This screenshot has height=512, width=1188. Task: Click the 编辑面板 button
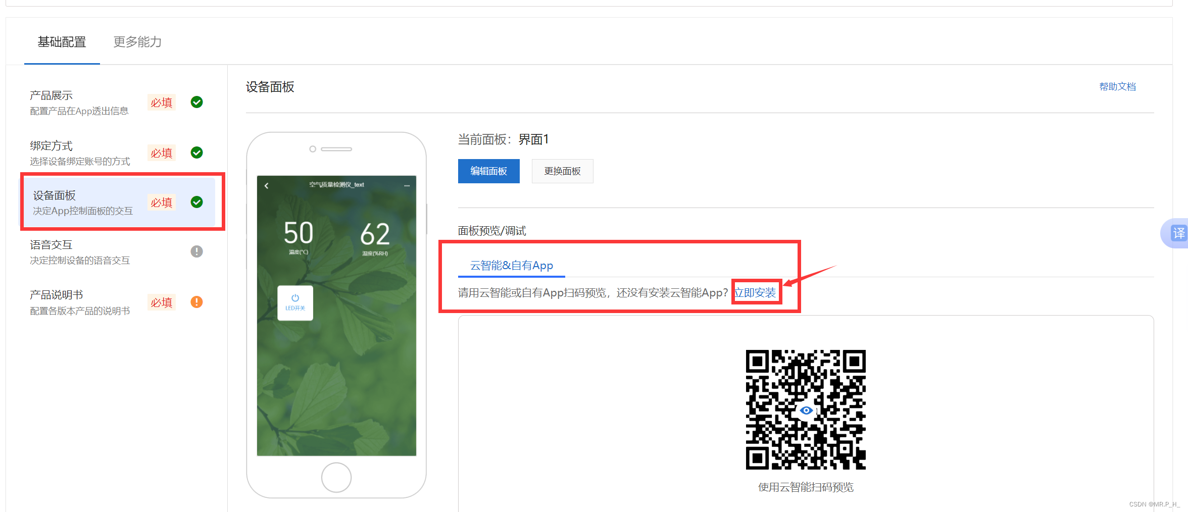tap(488, 171)
